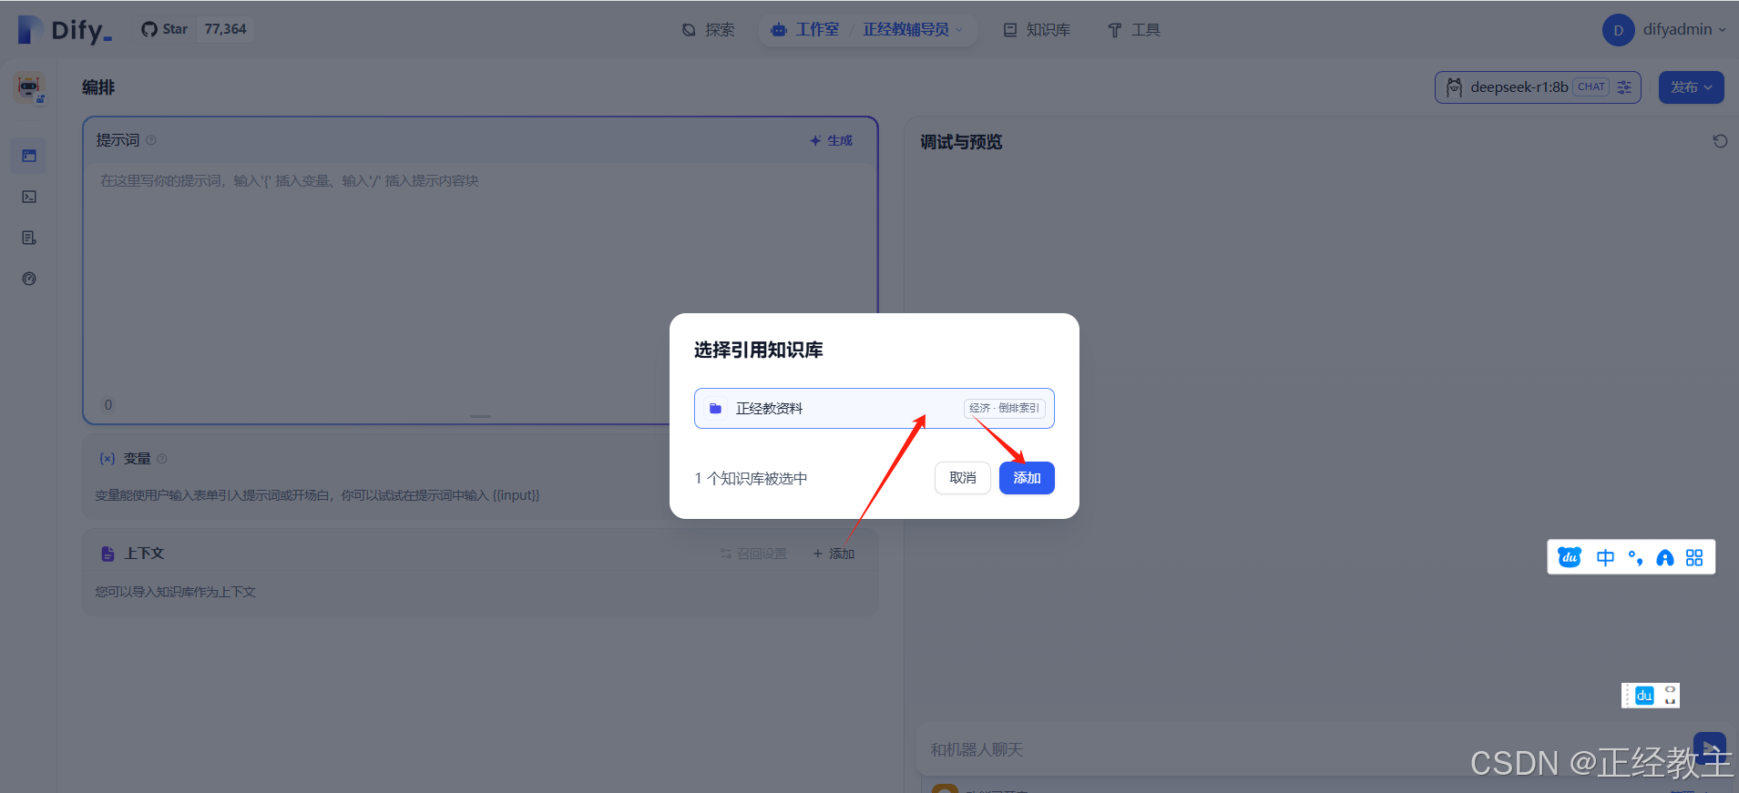Click the Baidu IME du logo
1739x793 pixels.
tap(1570, 557)
